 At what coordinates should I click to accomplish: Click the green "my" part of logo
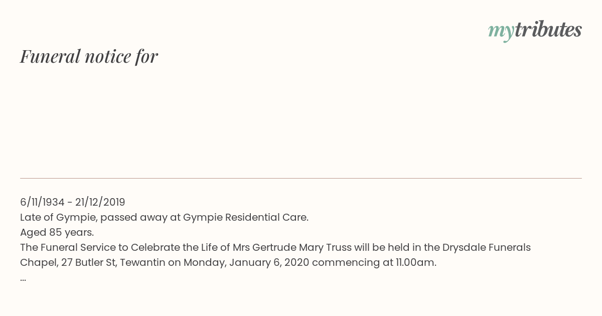501,33
